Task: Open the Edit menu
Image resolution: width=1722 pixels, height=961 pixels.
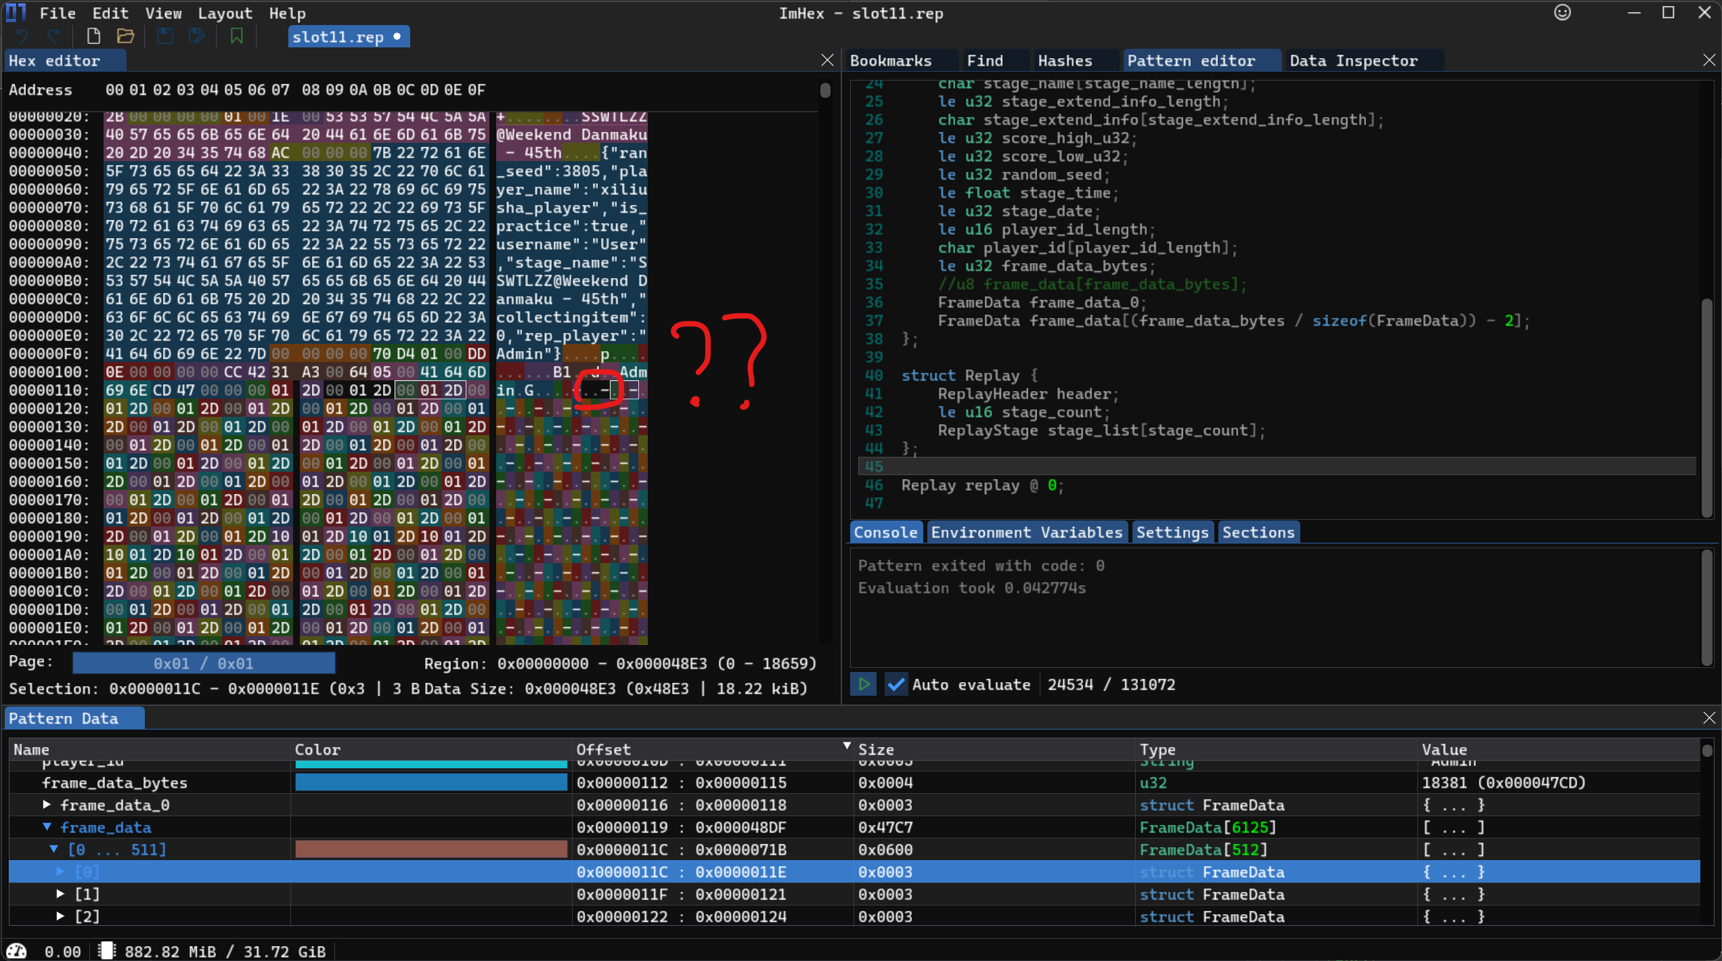Action: (x=110, y=13)
